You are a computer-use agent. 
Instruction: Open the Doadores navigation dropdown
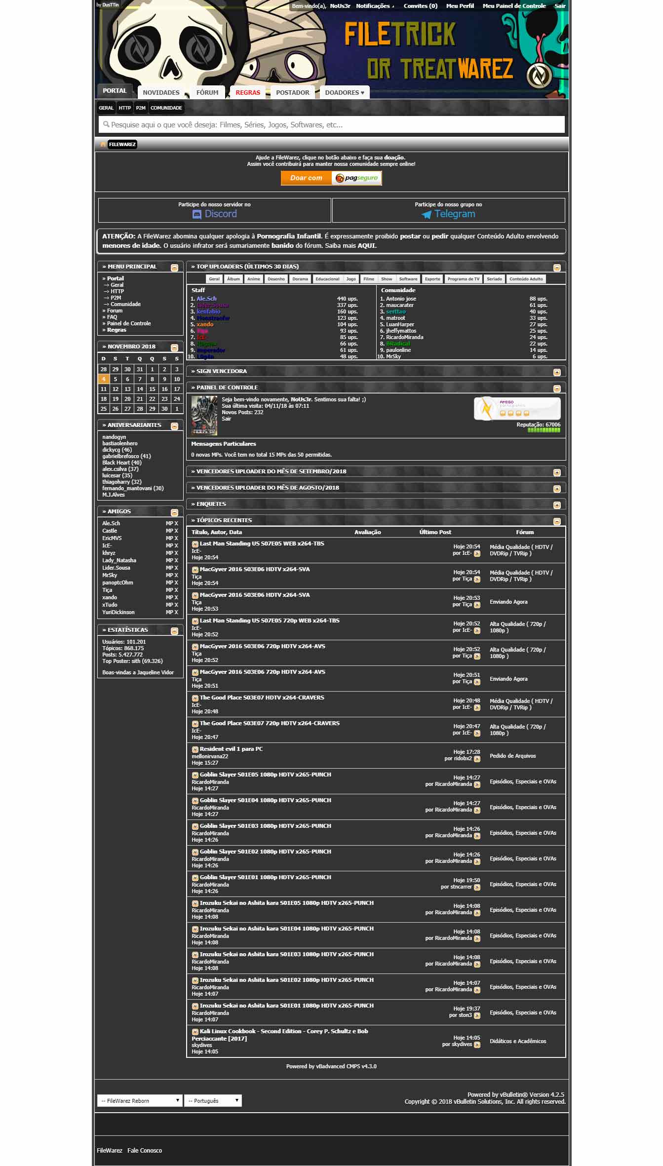tap(344, 92)
